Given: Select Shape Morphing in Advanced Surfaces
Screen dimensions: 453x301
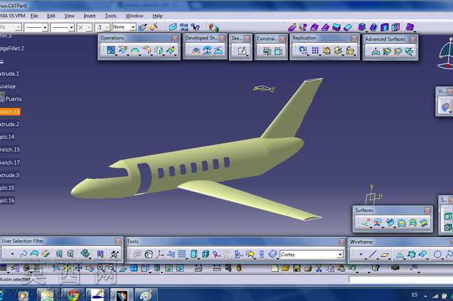Looking at the screenshot, I should [x=409, y=52].
